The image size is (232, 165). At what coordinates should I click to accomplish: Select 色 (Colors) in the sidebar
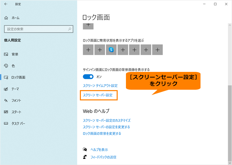click(13, 66)
